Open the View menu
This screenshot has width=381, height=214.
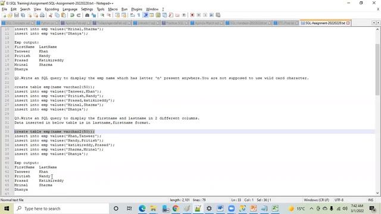[x=37, y=10]
